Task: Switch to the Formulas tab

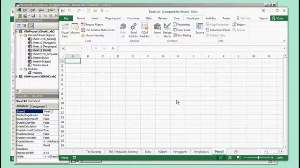Action: coord(133,18)
